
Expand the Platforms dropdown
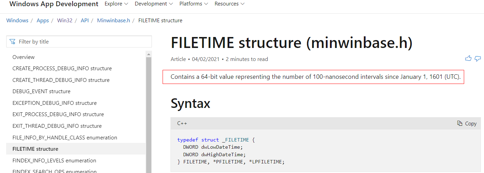coord(194,4)
